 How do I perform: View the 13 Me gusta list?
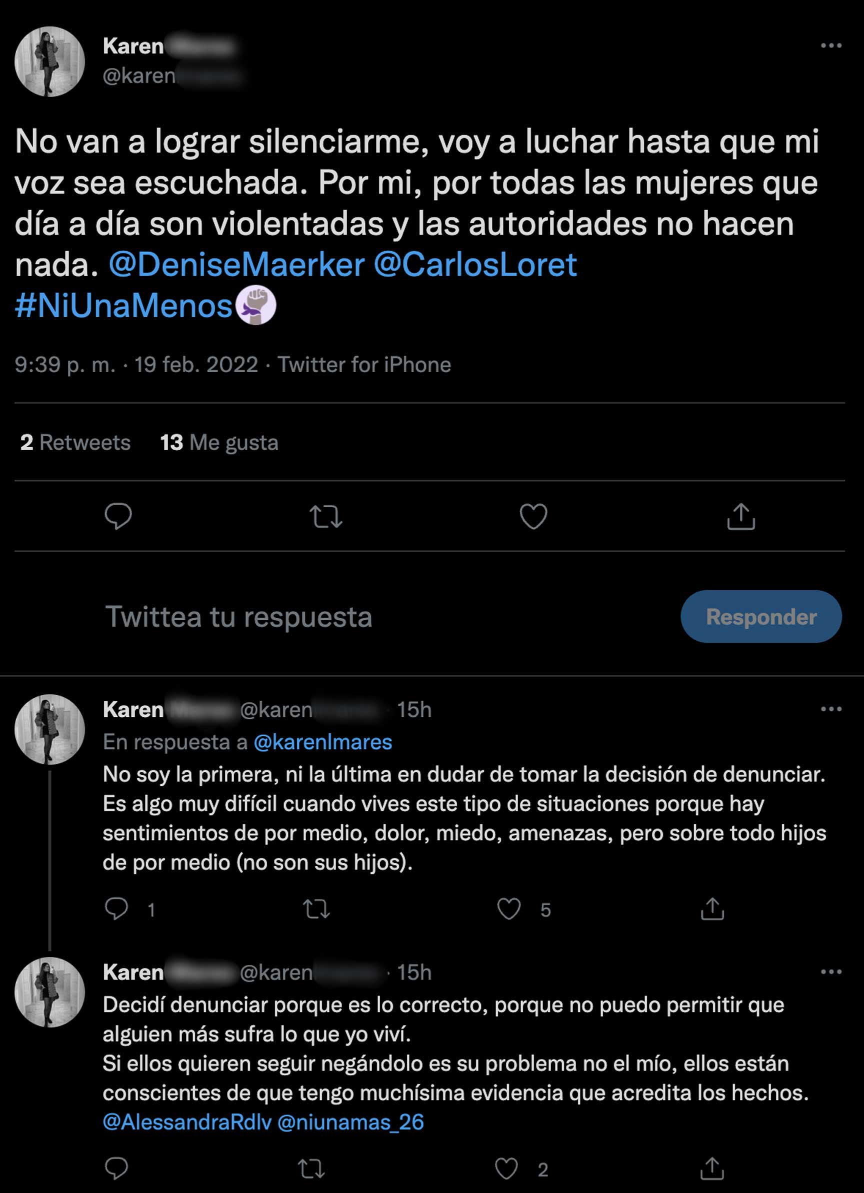(219, 442)
